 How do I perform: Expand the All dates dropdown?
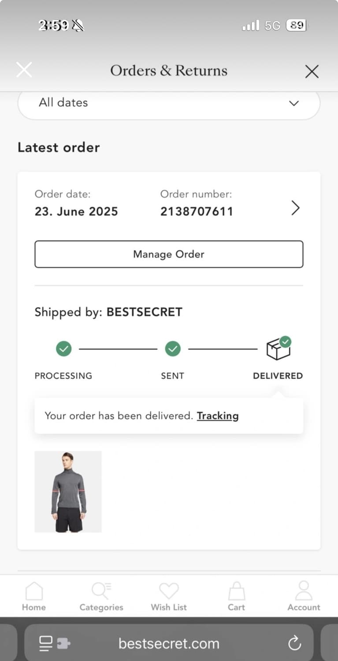[x=169, y=103]
